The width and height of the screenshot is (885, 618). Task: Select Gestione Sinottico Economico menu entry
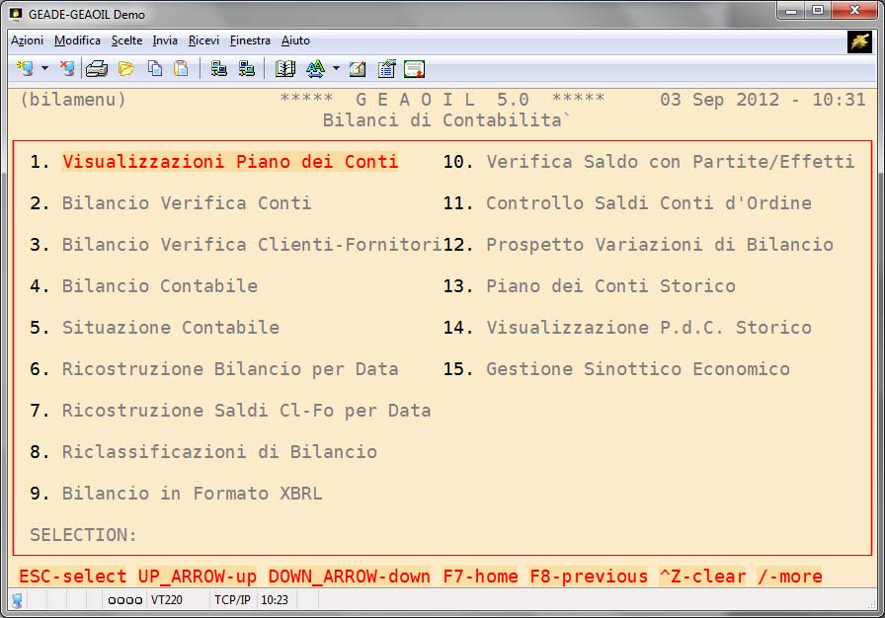click(637, 369)
